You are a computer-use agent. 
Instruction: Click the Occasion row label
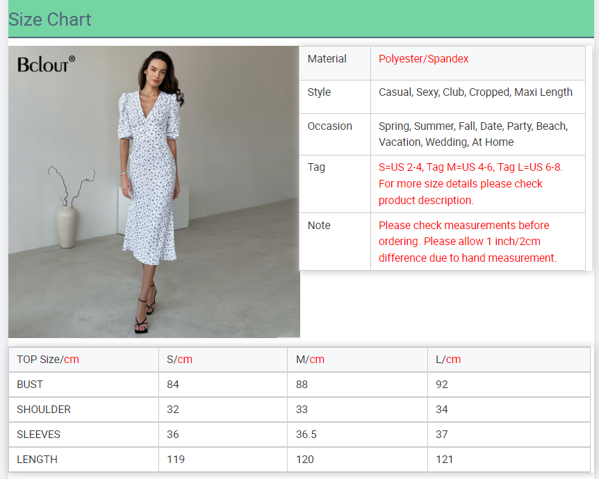point(329,126)
